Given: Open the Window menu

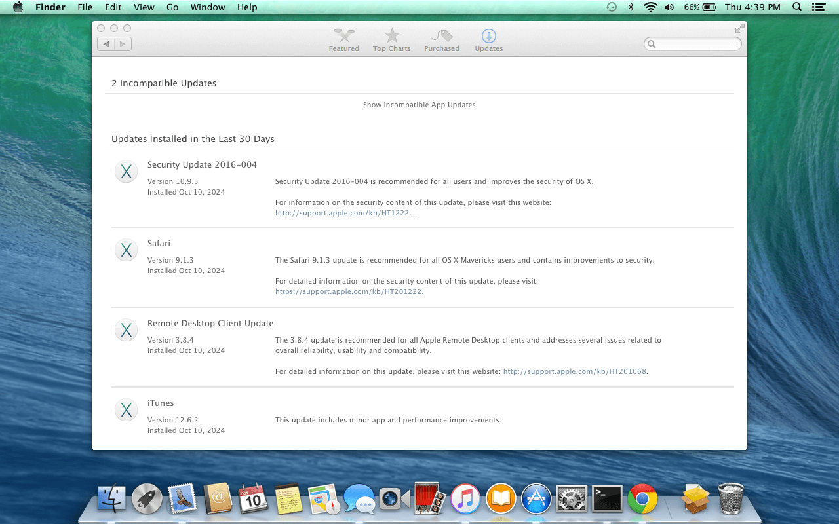Looking at the screenshot, I should coord(208,7).
